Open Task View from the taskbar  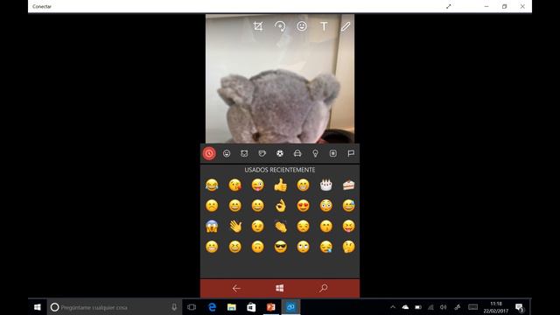click(192, 307)
